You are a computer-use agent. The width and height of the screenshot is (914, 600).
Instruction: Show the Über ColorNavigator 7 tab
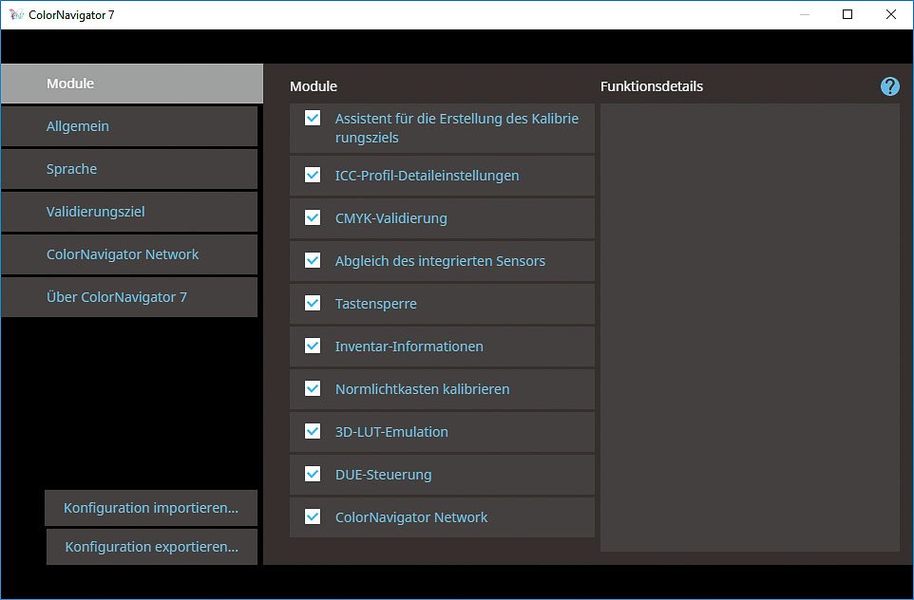[x=129, y=297]
